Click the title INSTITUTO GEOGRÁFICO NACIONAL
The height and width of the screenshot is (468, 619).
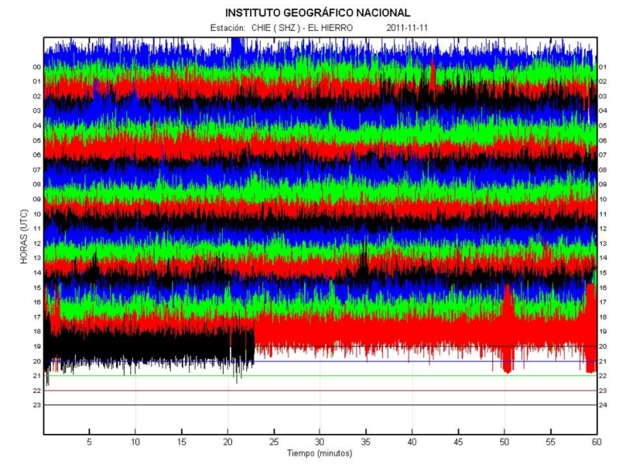point(318,13)
